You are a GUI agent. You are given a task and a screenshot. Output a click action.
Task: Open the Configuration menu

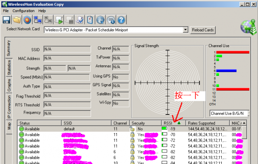(23, 11)
